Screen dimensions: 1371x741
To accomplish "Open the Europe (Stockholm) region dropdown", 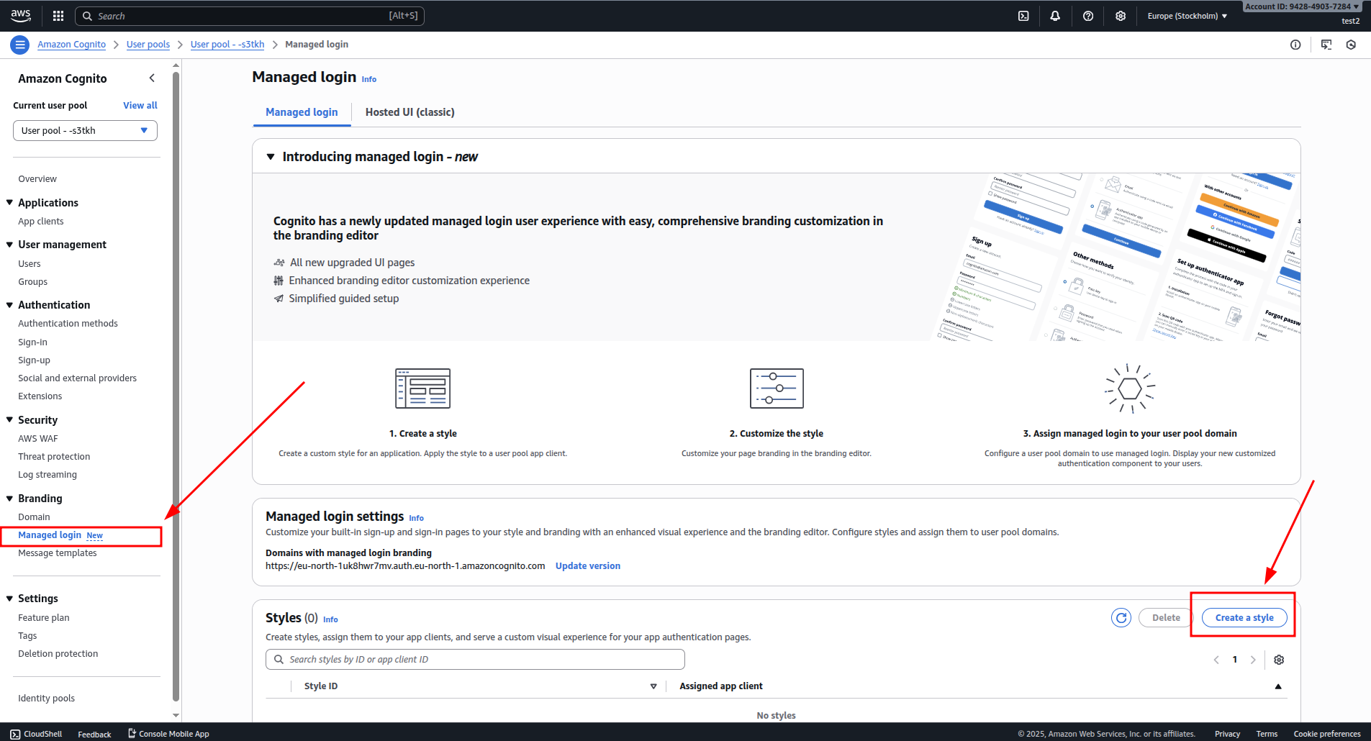I will point(1187,16).
